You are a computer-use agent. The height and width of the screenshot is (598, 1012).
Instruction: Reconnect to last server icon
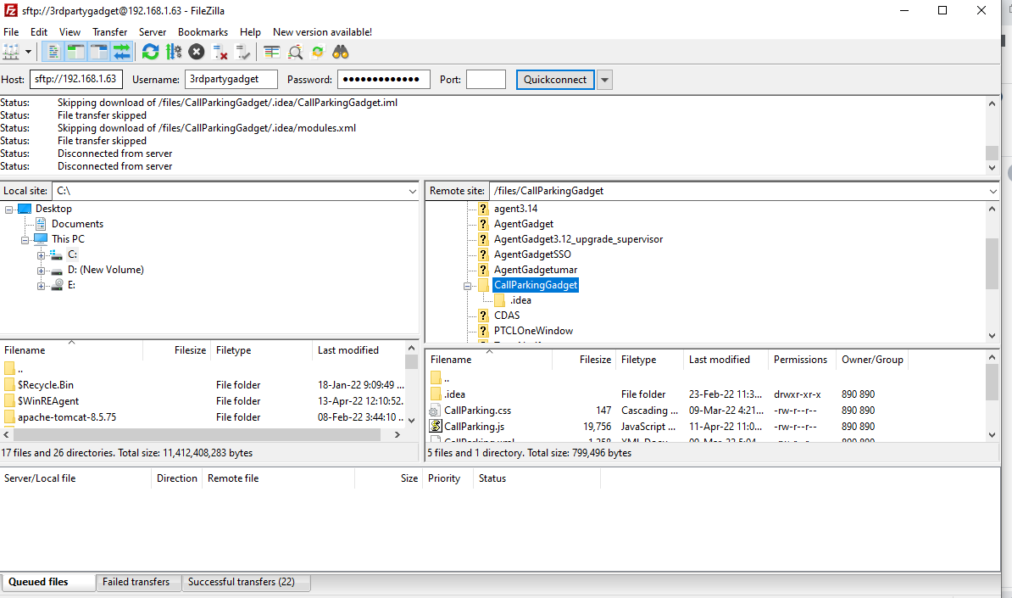243,52
